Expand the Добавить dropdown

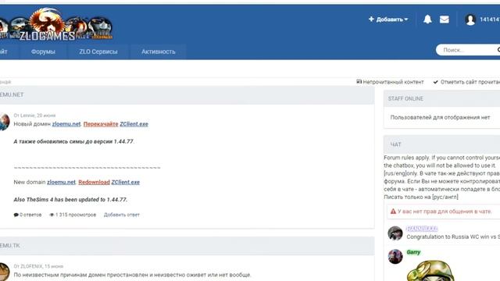pos(388,20)
